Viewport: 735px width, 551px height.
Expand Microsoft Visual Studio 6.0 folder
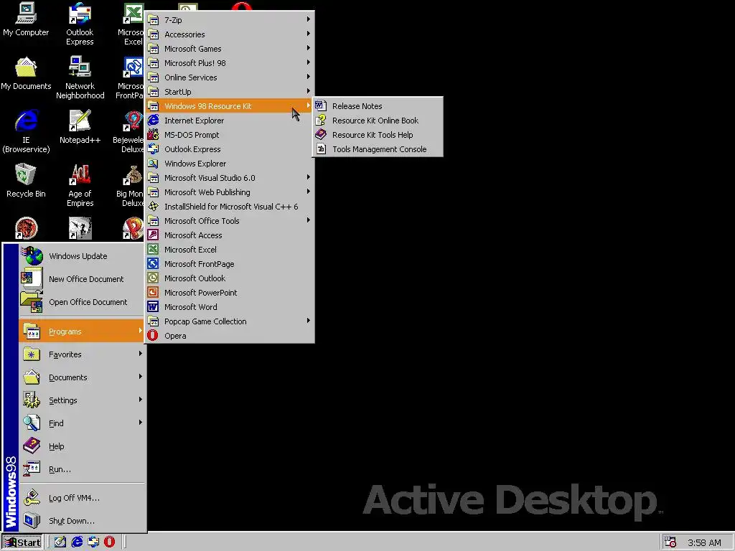tap(229, 178)
